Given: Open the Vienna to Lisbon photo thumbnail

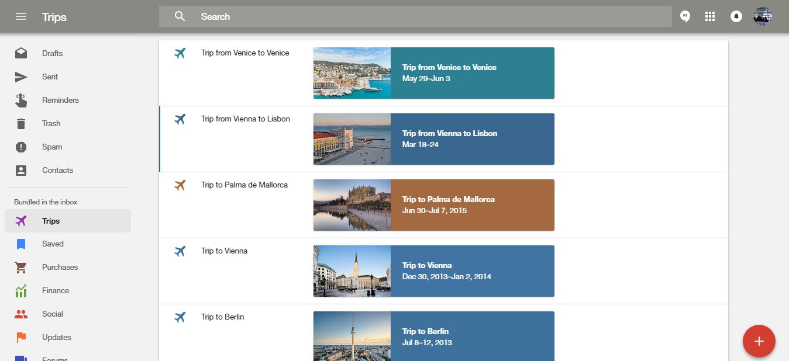Looking at the screenshot, I should pos(352,139).
